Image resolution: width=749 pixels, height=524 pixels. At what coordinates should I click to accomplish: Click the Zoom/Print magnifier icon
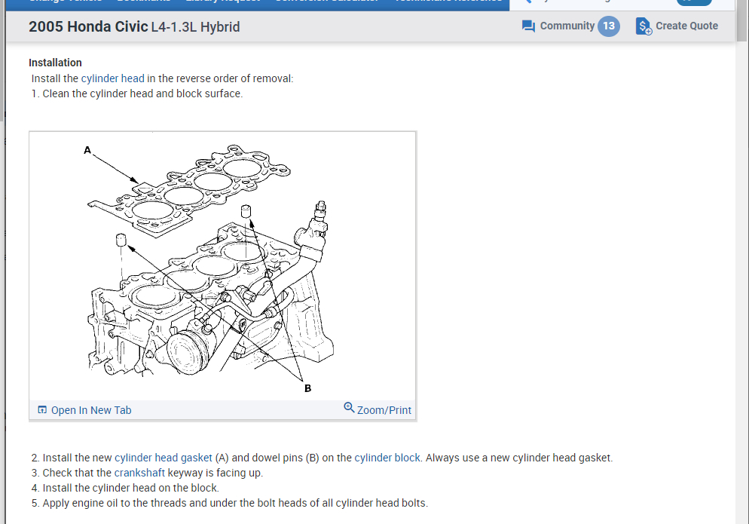pyautogui.click(x=349, y=407)
